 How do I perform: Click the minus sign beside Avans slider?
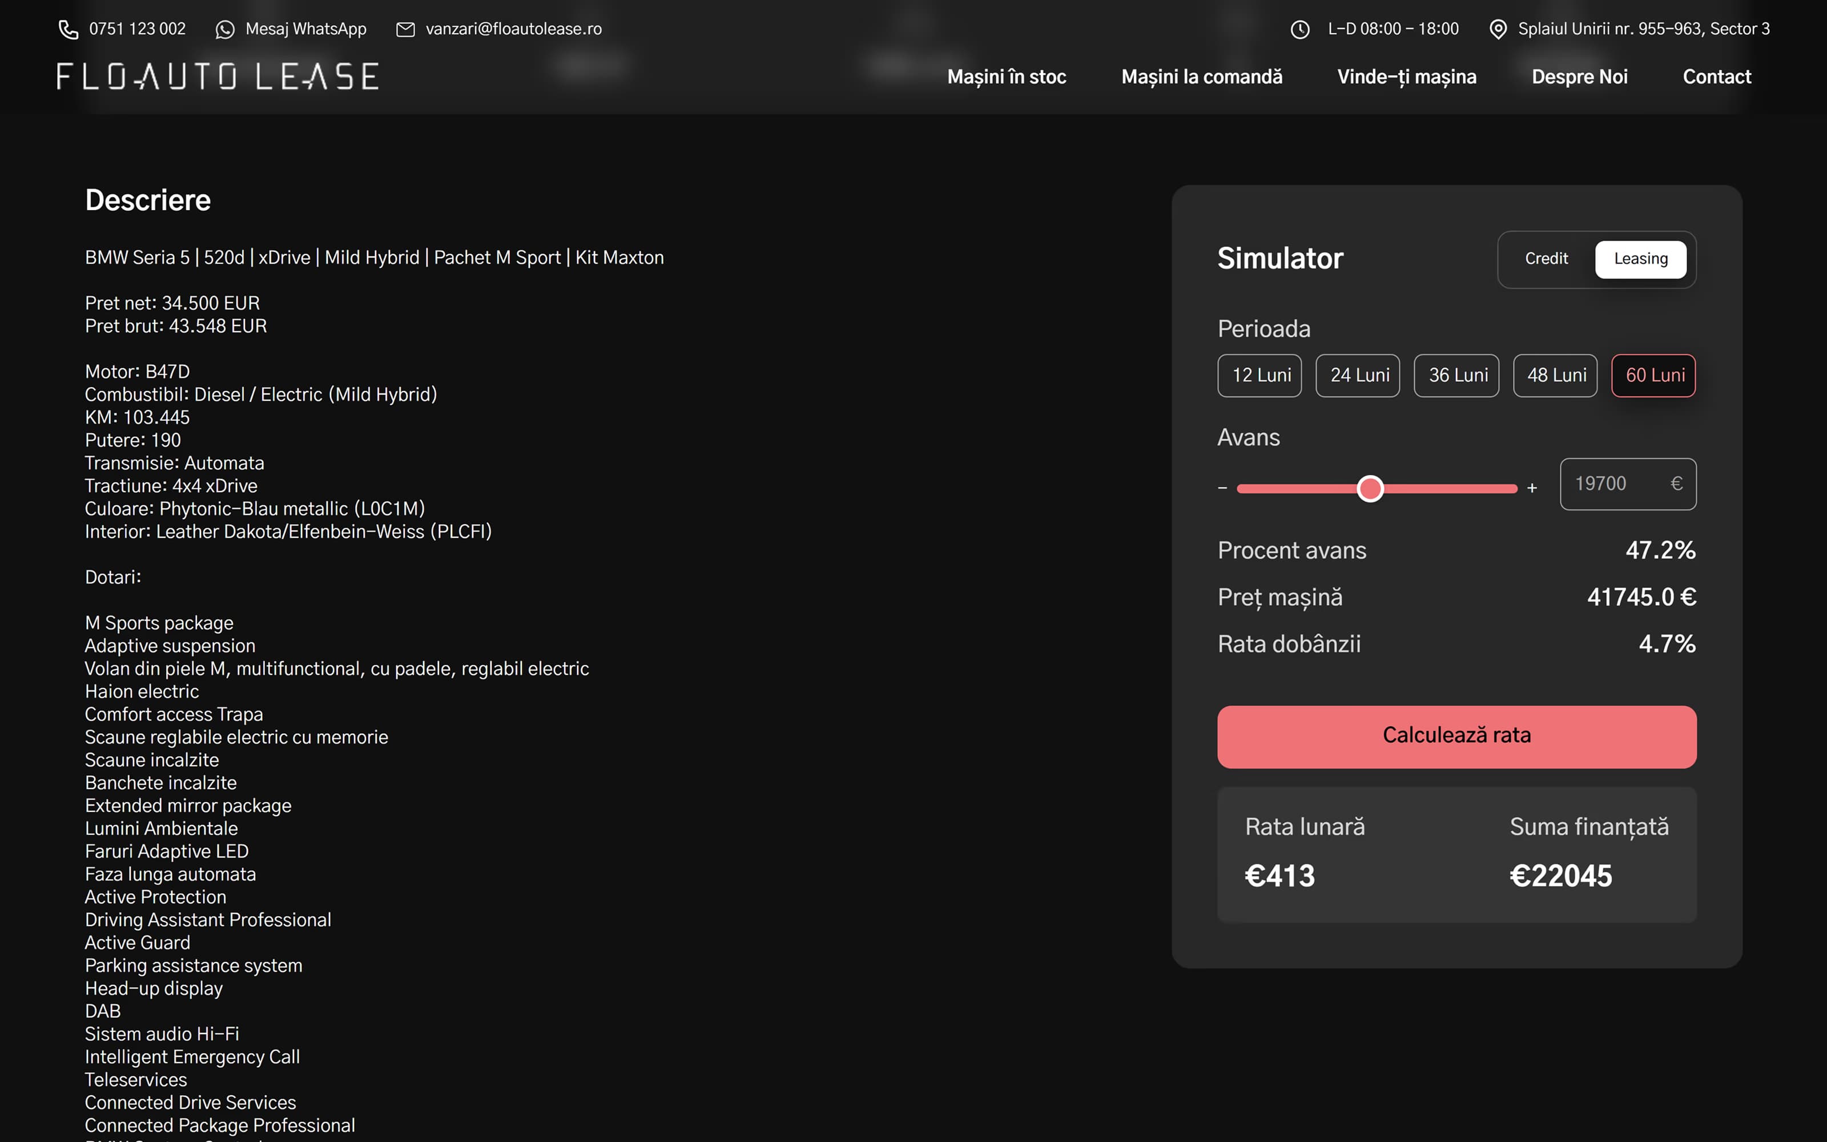[x=1222, y=489]
